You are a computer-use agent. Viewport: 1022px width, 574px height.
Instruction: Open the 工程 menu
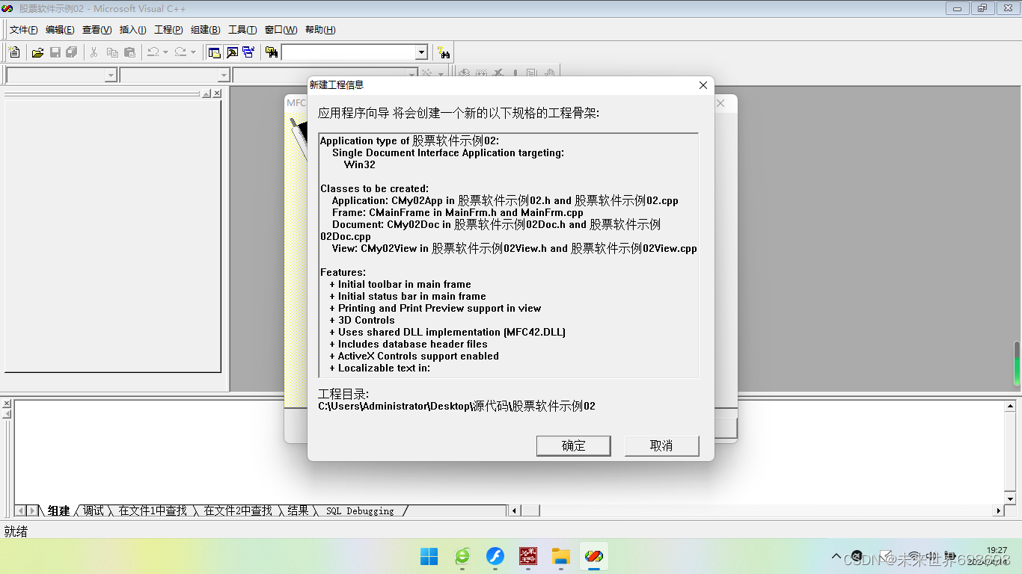click(x=168, y=30)
